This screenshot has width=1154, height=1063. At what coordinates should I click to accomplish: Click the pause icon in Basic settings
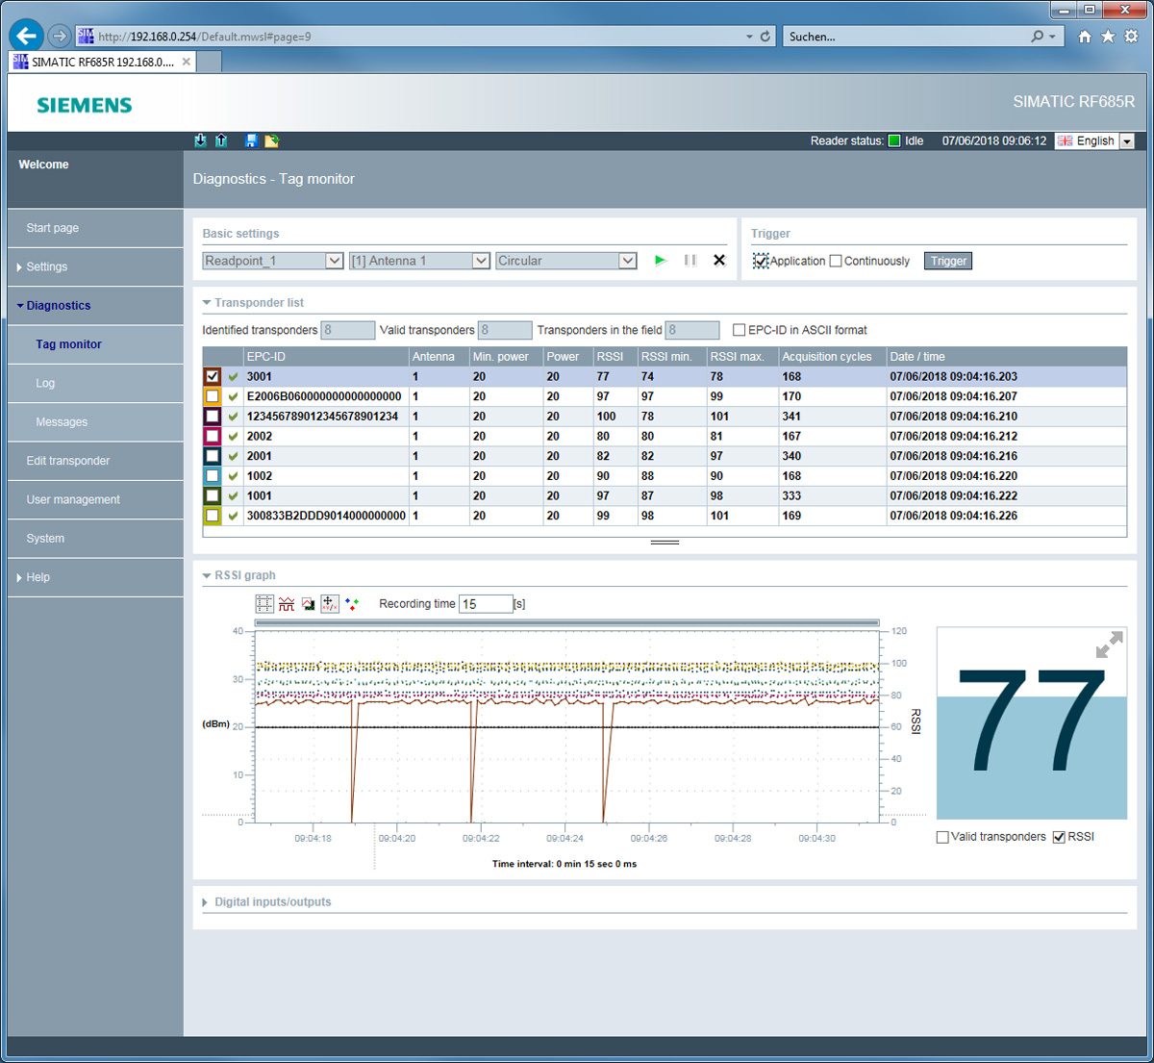click(x=690, y=261)
